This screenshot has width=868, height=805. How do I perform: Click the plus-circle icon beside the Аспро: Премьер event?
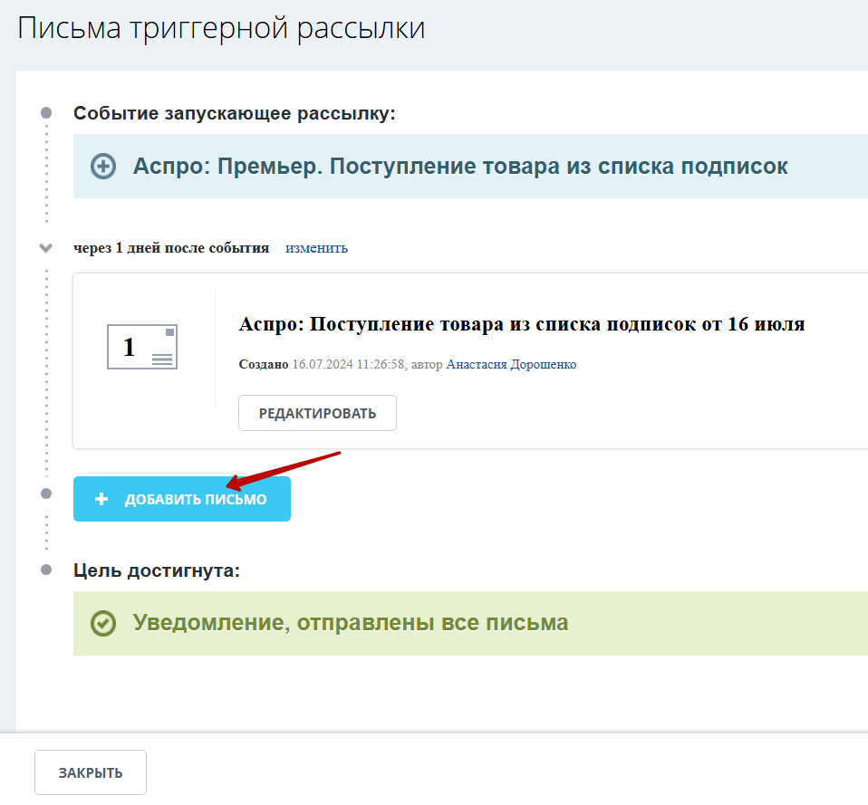pyautogui.click(x=103, y=166)
